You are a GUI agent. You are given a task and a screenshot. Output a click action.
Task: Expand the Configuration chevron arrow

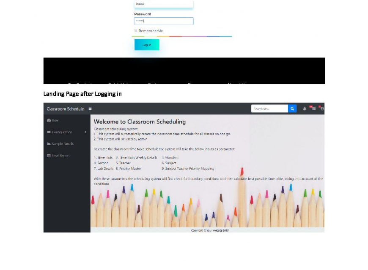pos(85,132)
